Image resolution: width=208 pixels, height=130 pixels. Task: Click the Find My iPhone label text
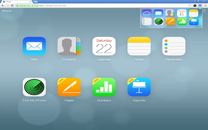[34, 100]
